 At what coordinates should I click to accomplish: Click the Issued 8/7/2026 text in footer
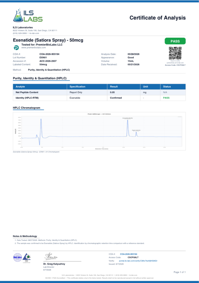(x=116, y=264)
